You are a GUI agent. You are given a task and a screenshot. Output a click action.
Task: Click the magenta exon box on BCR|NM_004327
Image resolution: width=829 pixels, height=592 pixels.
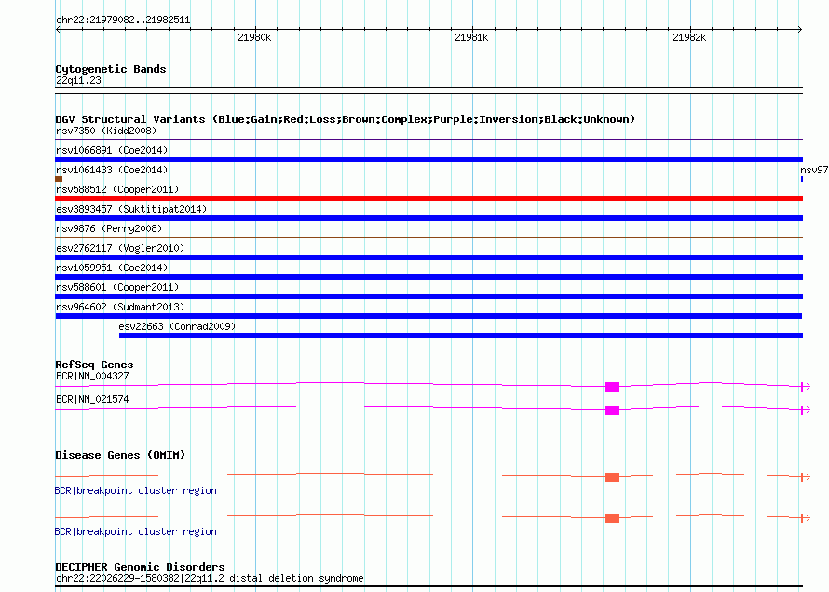click(612, 387)
